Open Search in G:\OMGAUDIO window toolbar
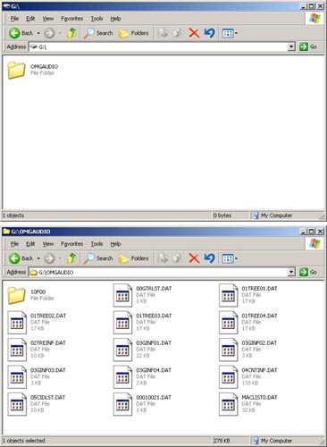Image resolution: width=327 pixels, height=447 pixels. (98, 258)
